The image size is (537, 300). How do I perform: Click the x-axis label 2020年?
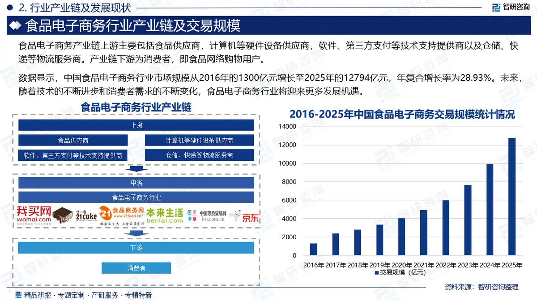coord(401,265)
